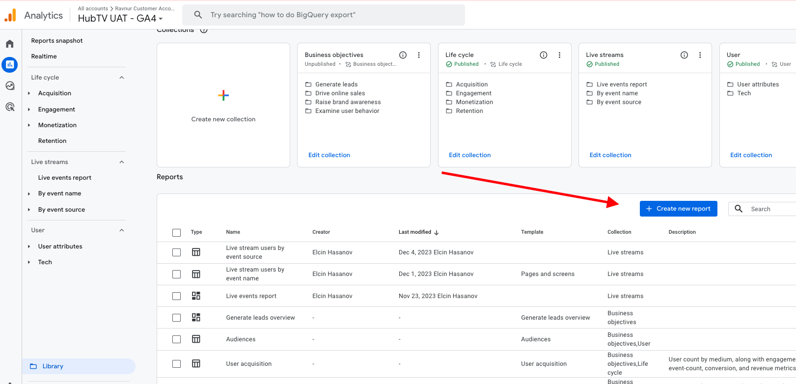This screenshot has height=384, width=796.
Task: Click Edit collection for Business objectives
Action: click(x=329, y=155)
